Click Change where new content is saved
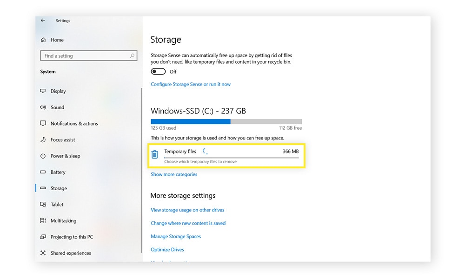The width and height of the screenshot is (465, 279). [x=188, y=223]
